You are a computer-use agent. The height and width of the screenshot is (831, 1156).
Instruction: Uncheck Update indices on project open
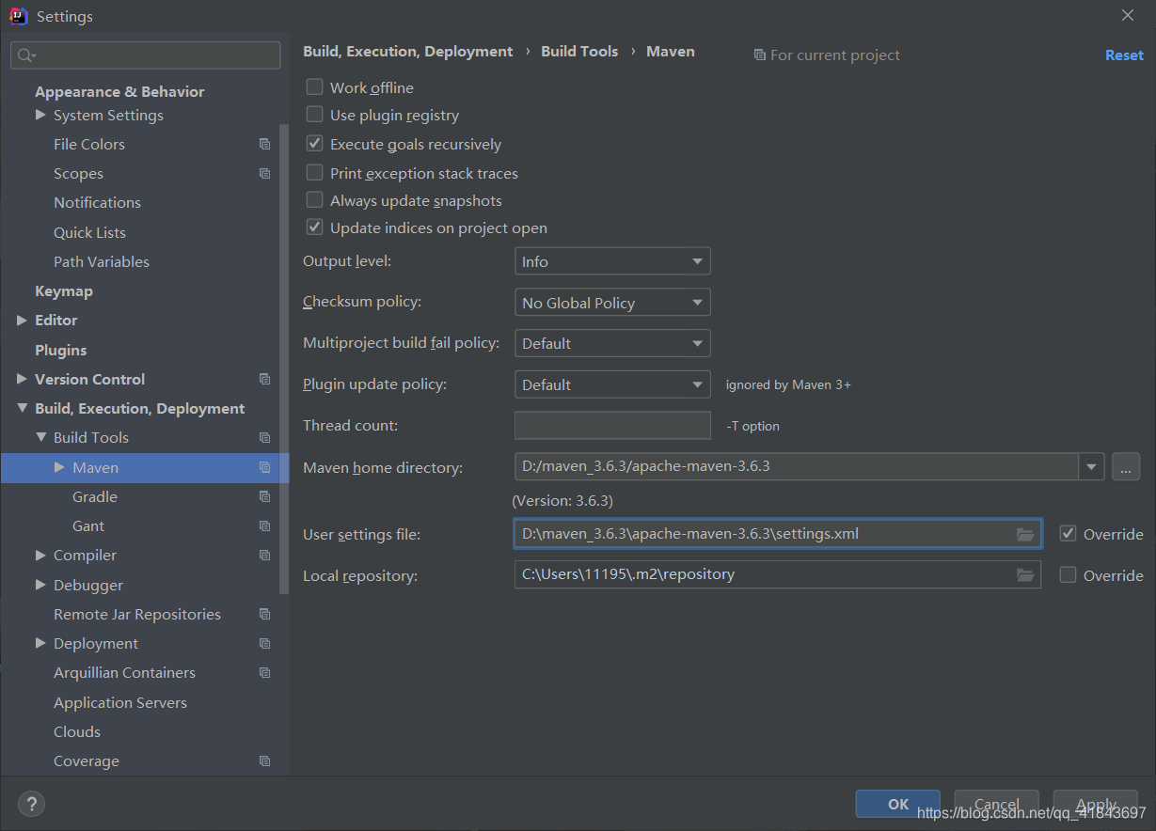click(x=315, y=227)
